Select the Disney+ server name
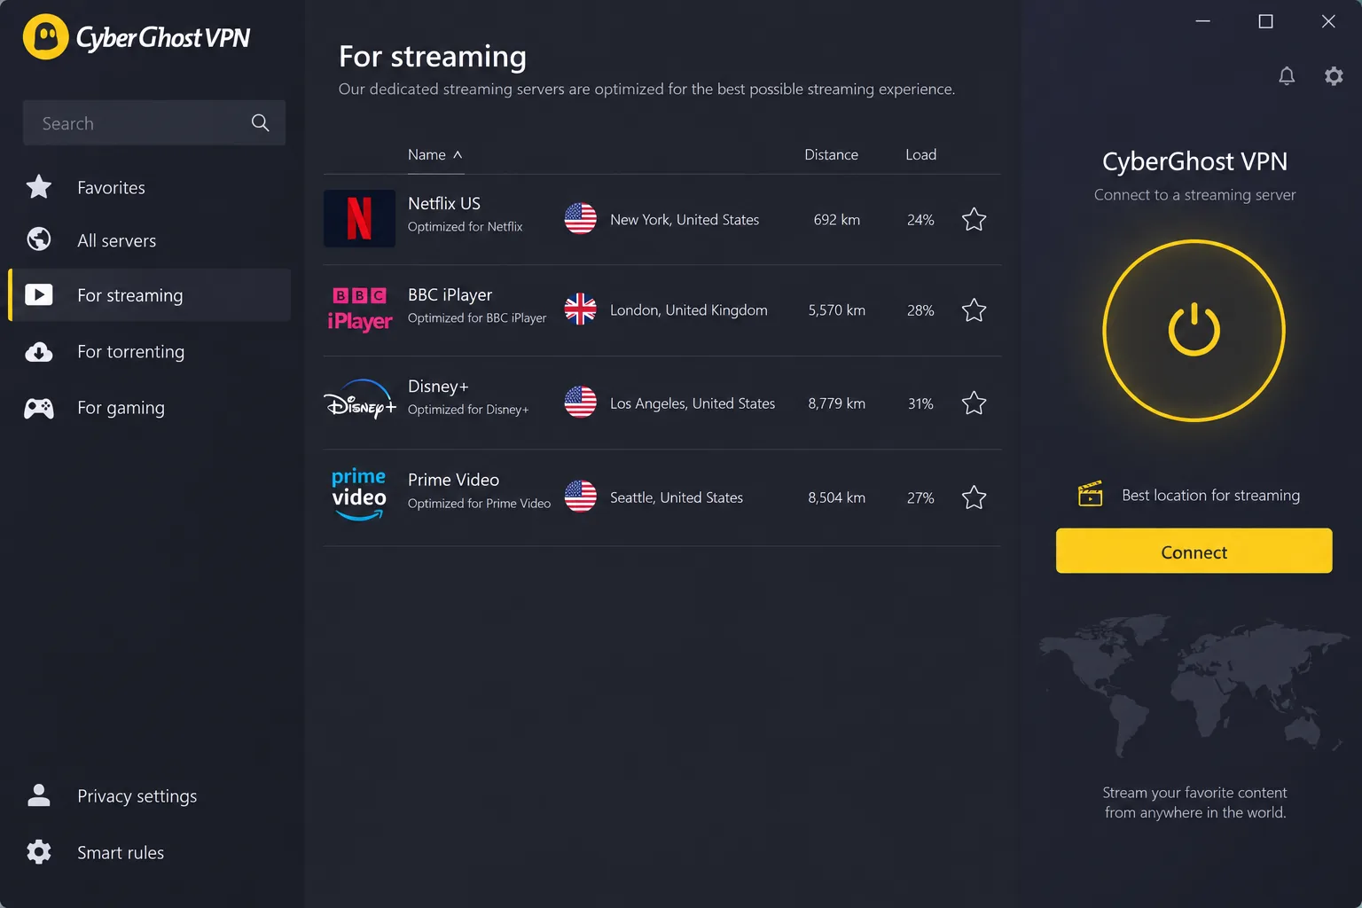 (438, 387)
